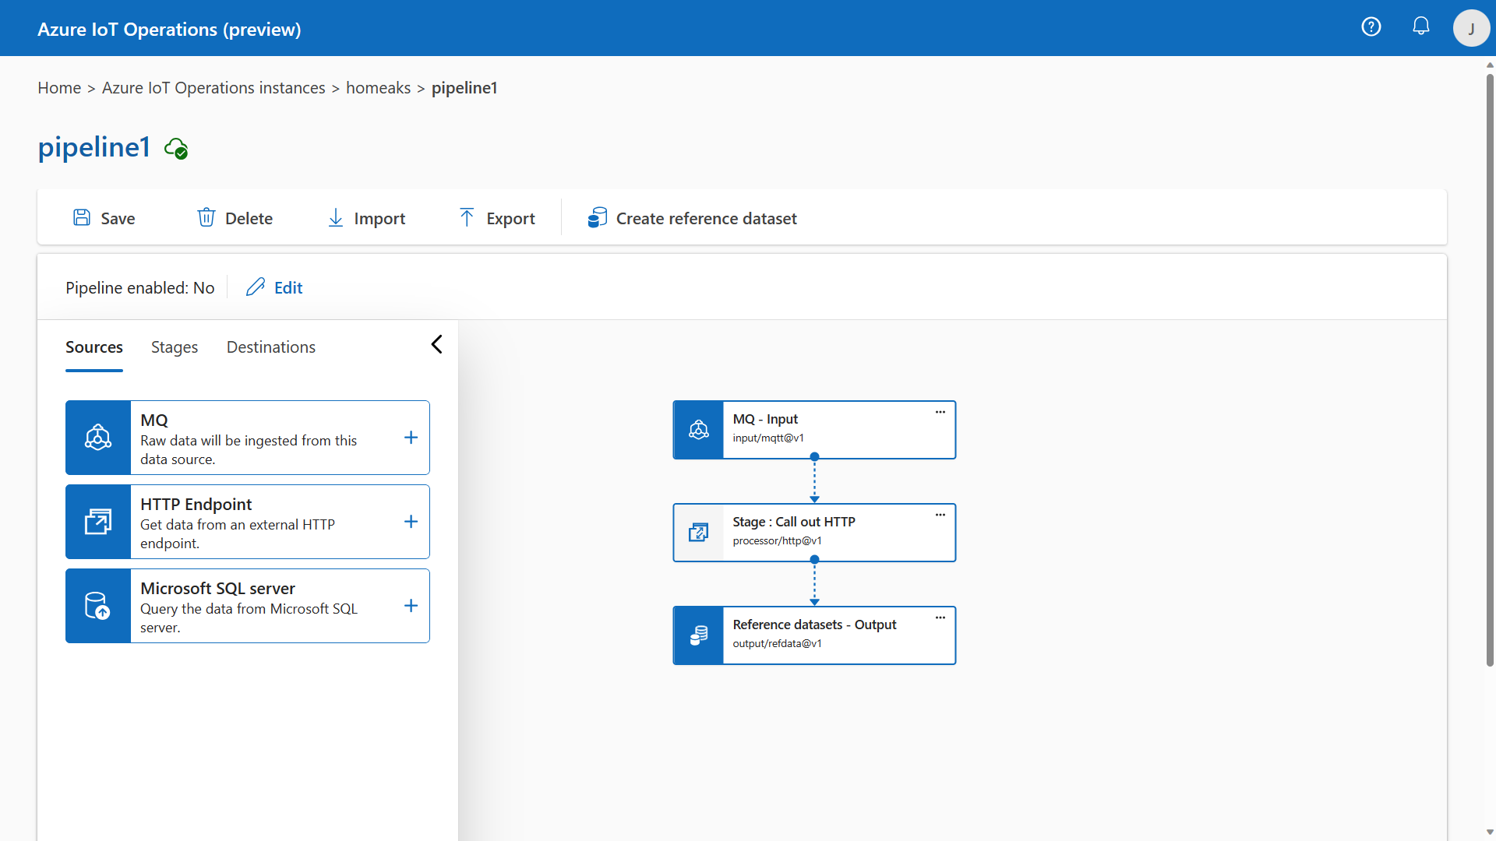Click the MQ - Input node icon
The image size is (1496, 841).
point(699,430)
